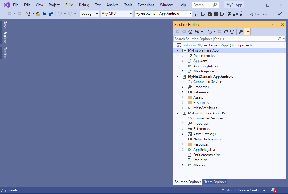Screen dimensions: 288x194
Task: Click the Live Share button
Action: (260, 14)
